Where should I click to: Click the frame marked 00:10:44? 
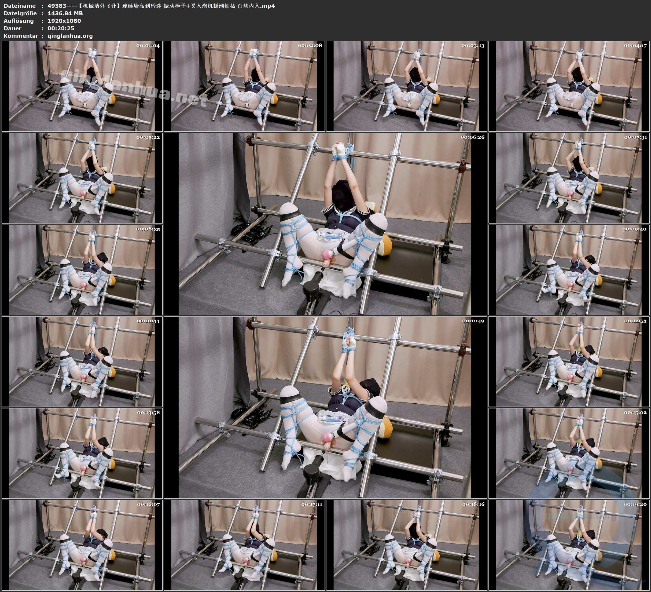click(x=82, y=361)
